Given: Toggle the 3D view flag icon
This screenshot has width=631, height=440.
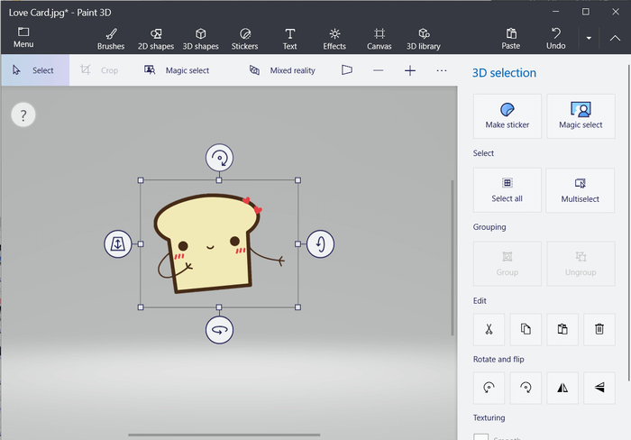Looking at the screenshot, I should coord(347,70).
